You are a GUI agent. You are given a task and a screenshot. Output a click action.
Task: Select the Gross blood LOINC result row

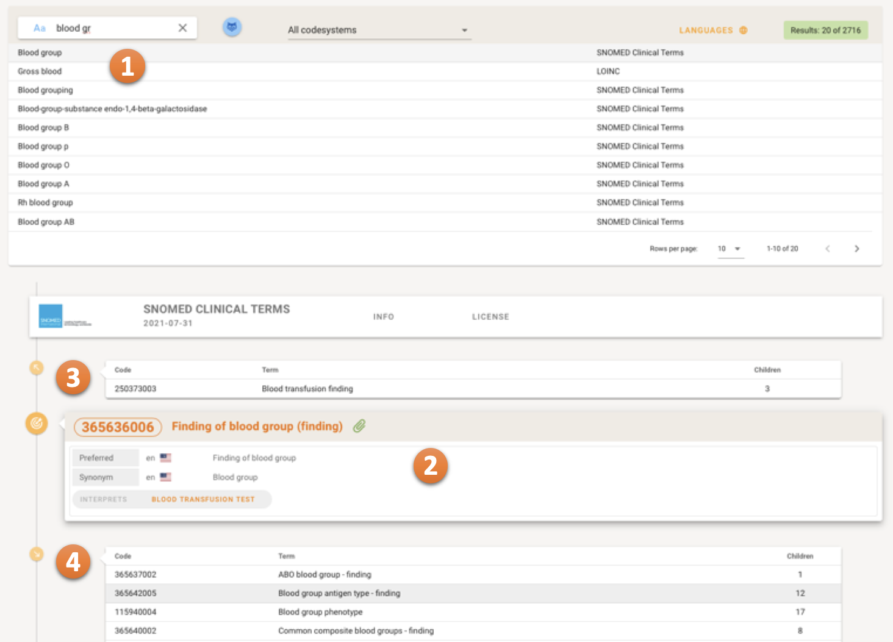[x=305, y=71]
